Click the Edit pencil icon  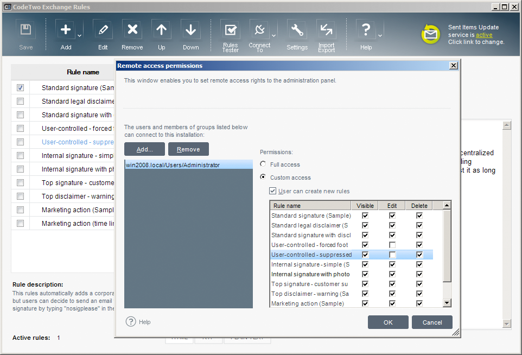[103, 30]
